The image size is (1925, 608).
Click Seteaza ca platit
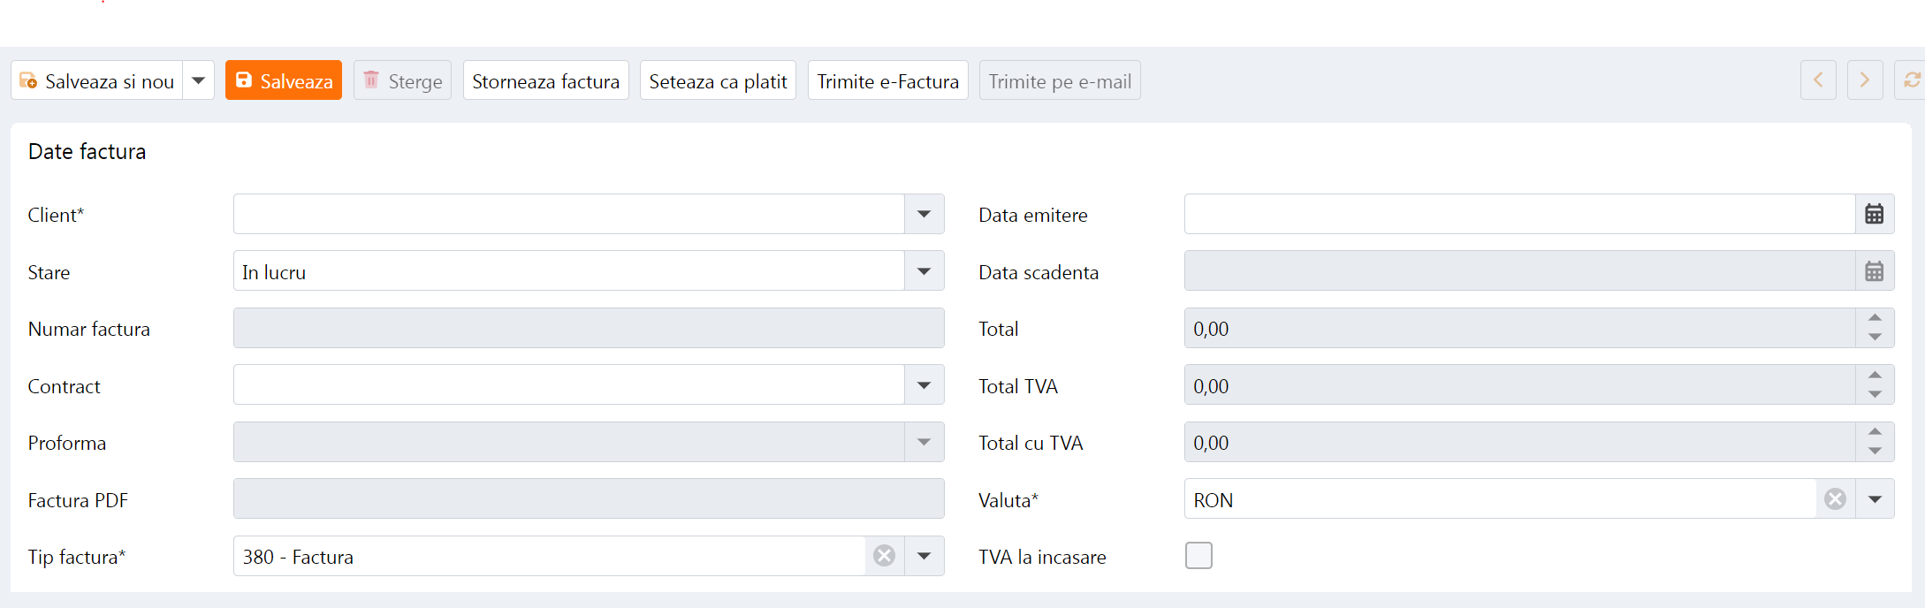(x=718, y=80)
